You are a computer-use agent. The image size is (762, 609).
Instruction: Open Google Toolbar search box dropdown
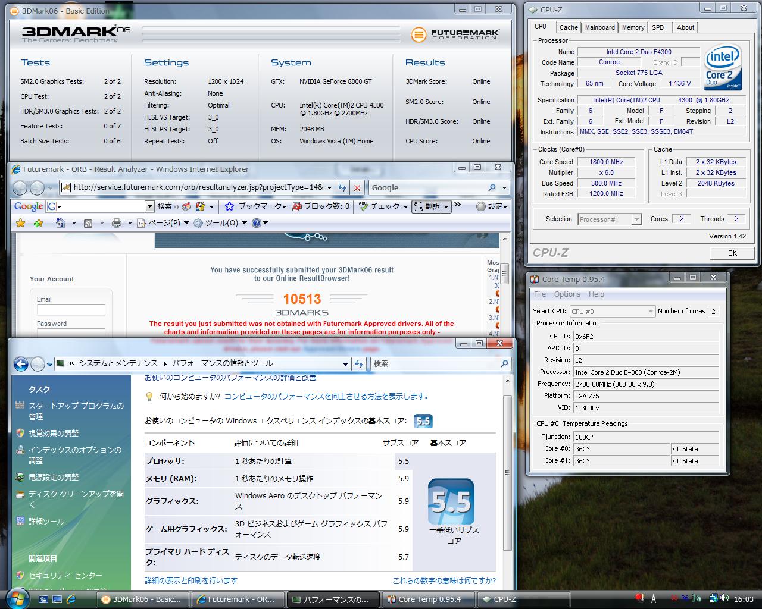coord(149,206)
